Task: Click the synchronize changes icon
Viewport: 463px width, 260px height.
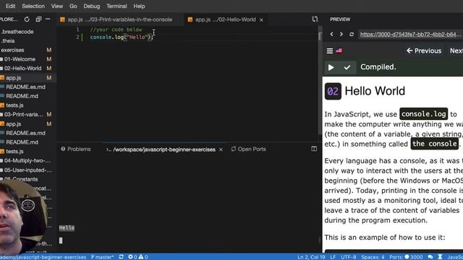Action: 121,257
